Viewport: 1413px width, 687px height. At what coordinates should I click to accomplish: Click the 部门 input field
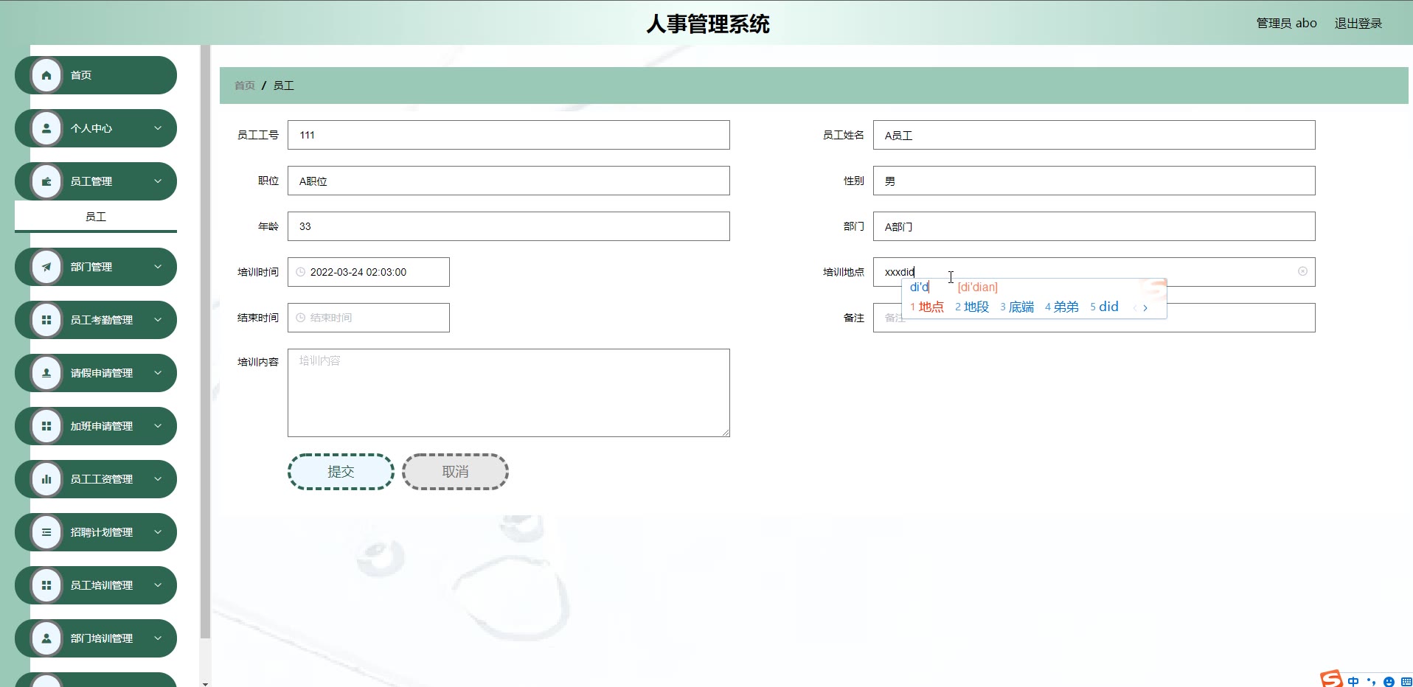pyautogui.click(x=1094, y=226)
